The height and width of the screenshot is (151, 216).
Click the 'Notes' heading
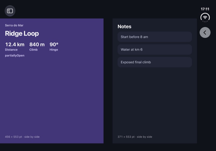124,27
